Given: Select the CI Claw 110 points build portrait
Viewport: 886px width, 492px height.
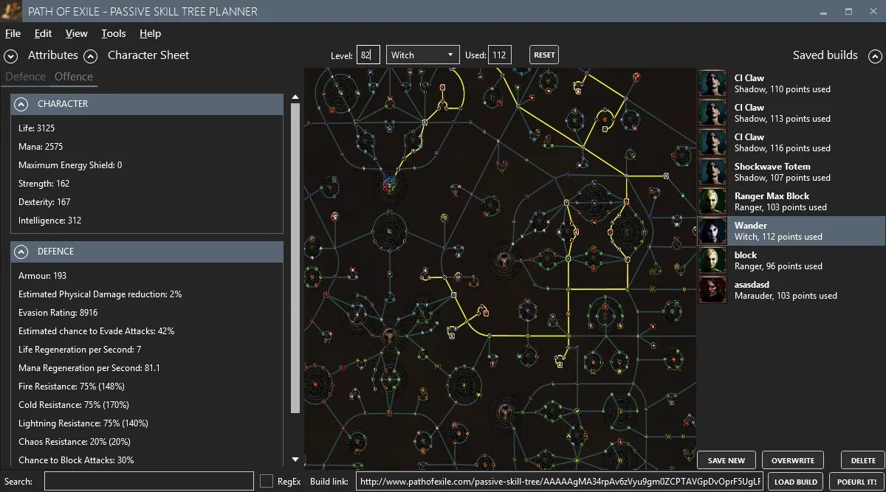Looking at the screenshot, I should (x=712, y=83).
